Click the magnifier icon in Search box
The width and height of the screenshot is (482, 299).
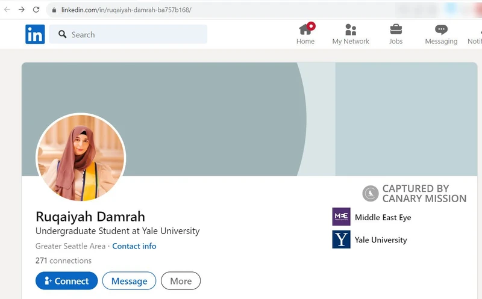pyautogui.click(x=63, y=34)
